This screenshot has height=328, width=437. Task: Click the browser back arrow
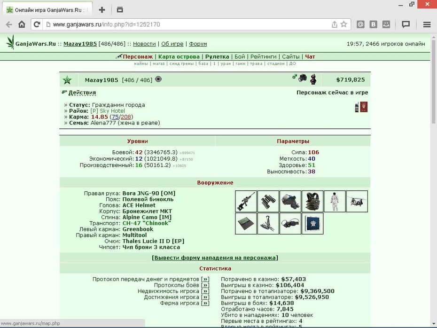coord(9,24)
